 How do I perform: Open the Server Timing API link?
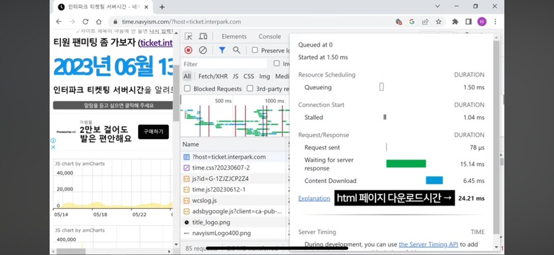coord(428,244)
